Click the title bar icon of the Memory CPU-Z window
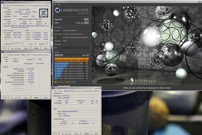Image resolution: width=202 pixels, height=135 pixels. 3,51
